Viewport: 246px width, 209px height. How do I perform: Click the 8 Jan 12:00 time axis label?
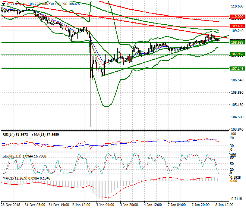point(224,205)
